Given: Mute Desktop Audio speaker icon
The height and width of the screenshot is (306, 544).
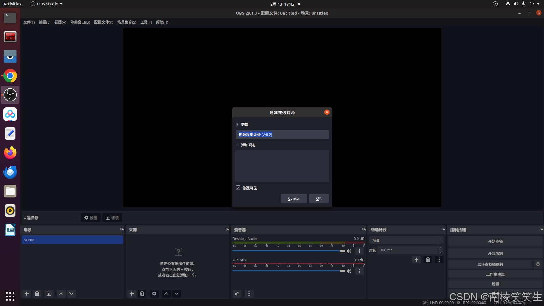Looking at the screenshot, I should [349, 251].
